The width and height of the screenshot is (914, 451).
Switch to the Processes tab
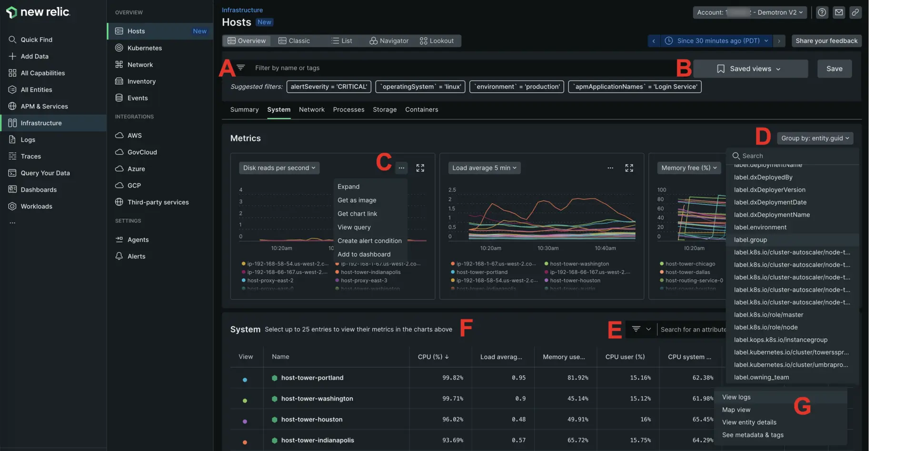348,109
